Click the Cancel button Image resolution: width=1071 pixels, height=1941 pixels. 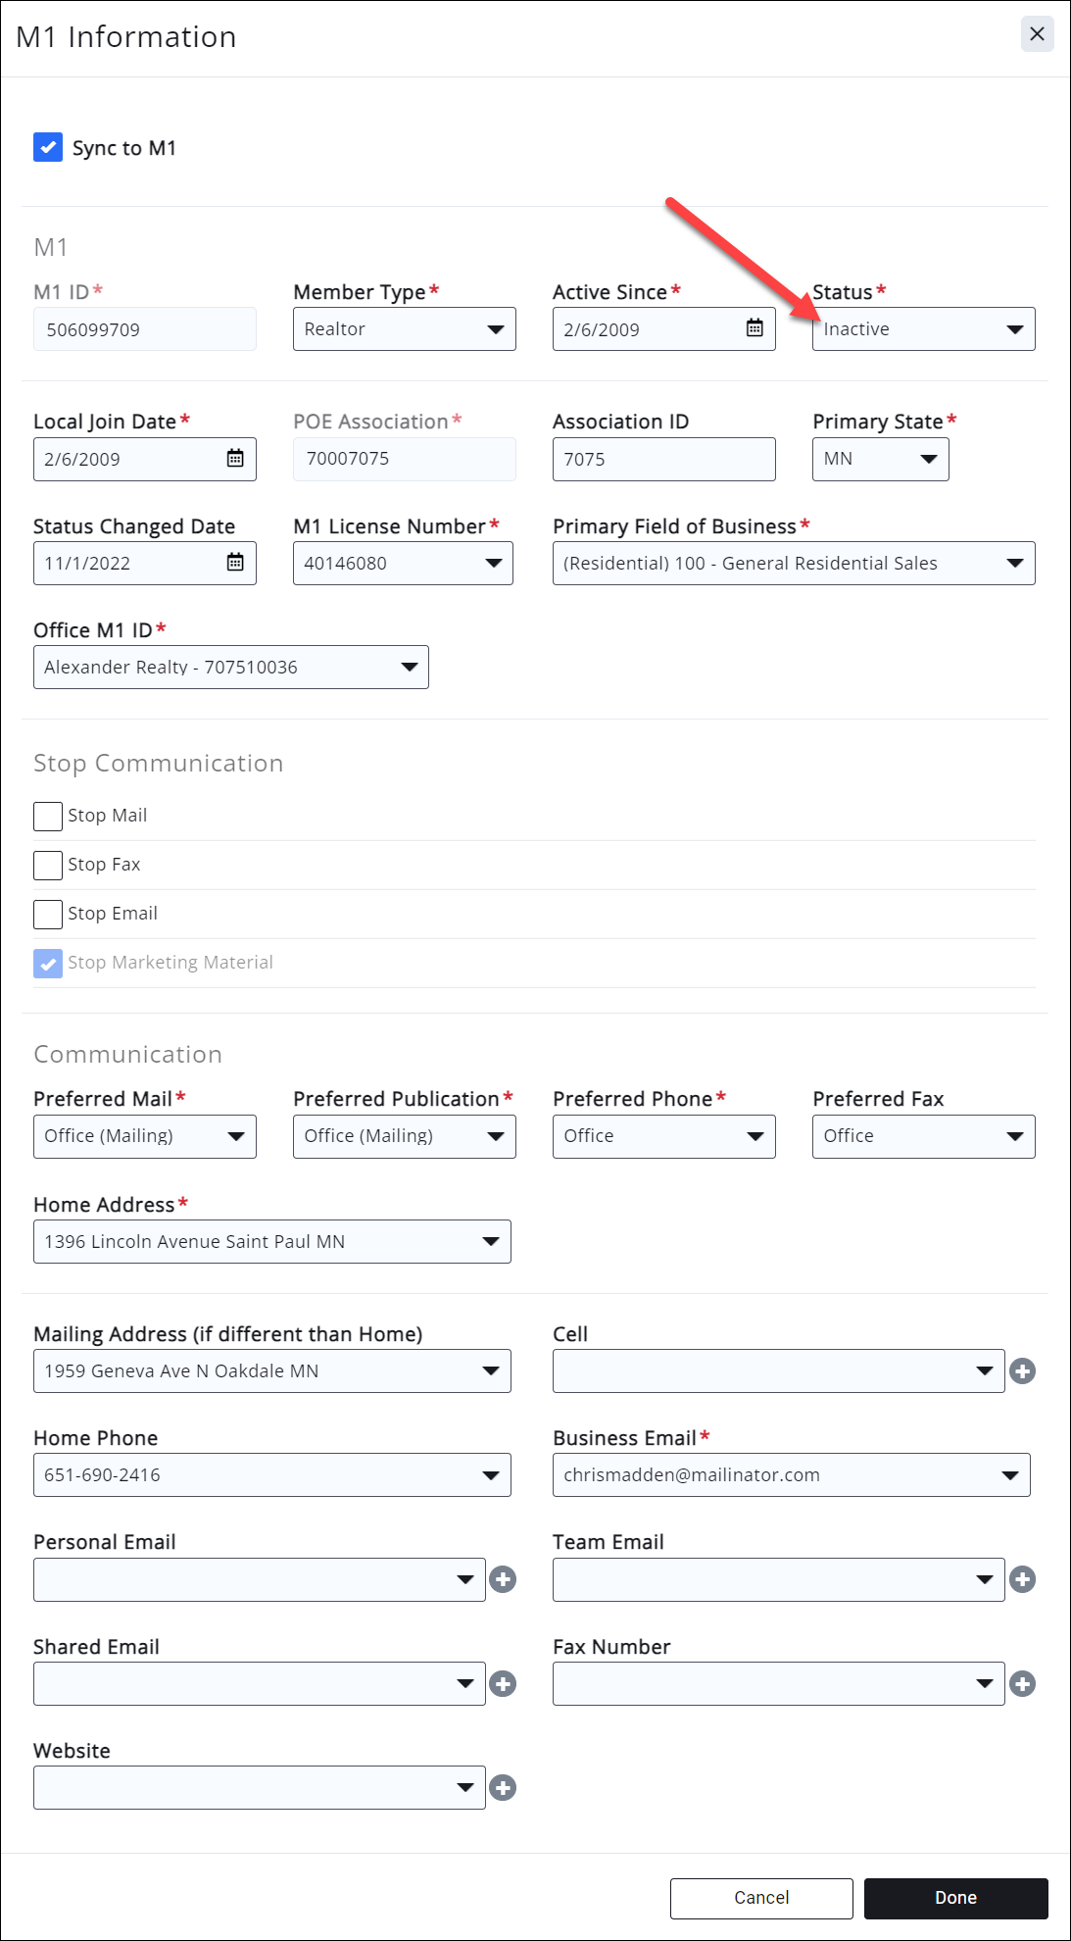(760, 1898)
